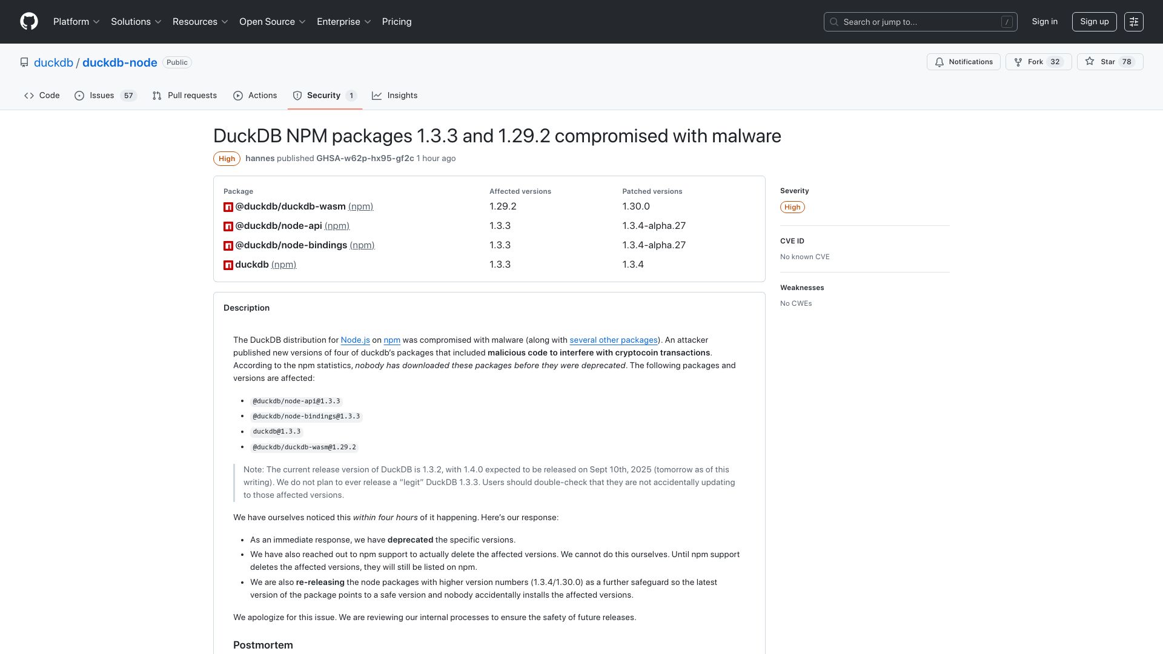Click the star icon in Star button
This screenshot has height=654, width=1163.
[x=1090, y=61]
